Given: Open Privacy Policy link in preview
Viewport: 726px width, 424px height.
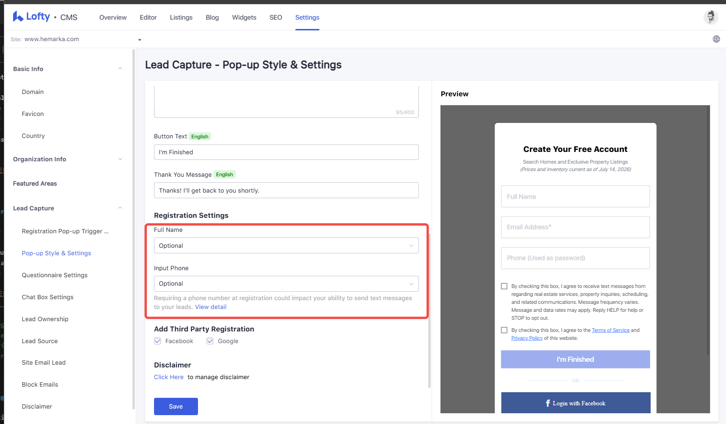Looking at the screenshot, I should point(527,338).
